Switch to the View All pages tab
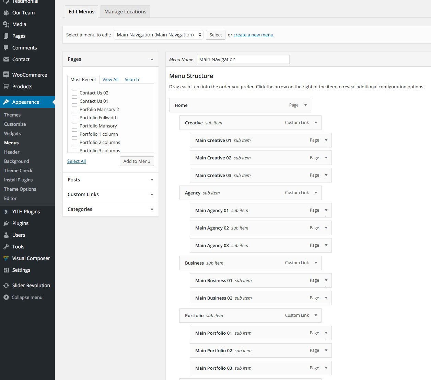 click(x=110, y=79)
